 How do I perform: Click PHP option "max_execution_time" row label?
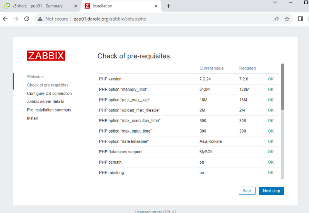point(130,120)
